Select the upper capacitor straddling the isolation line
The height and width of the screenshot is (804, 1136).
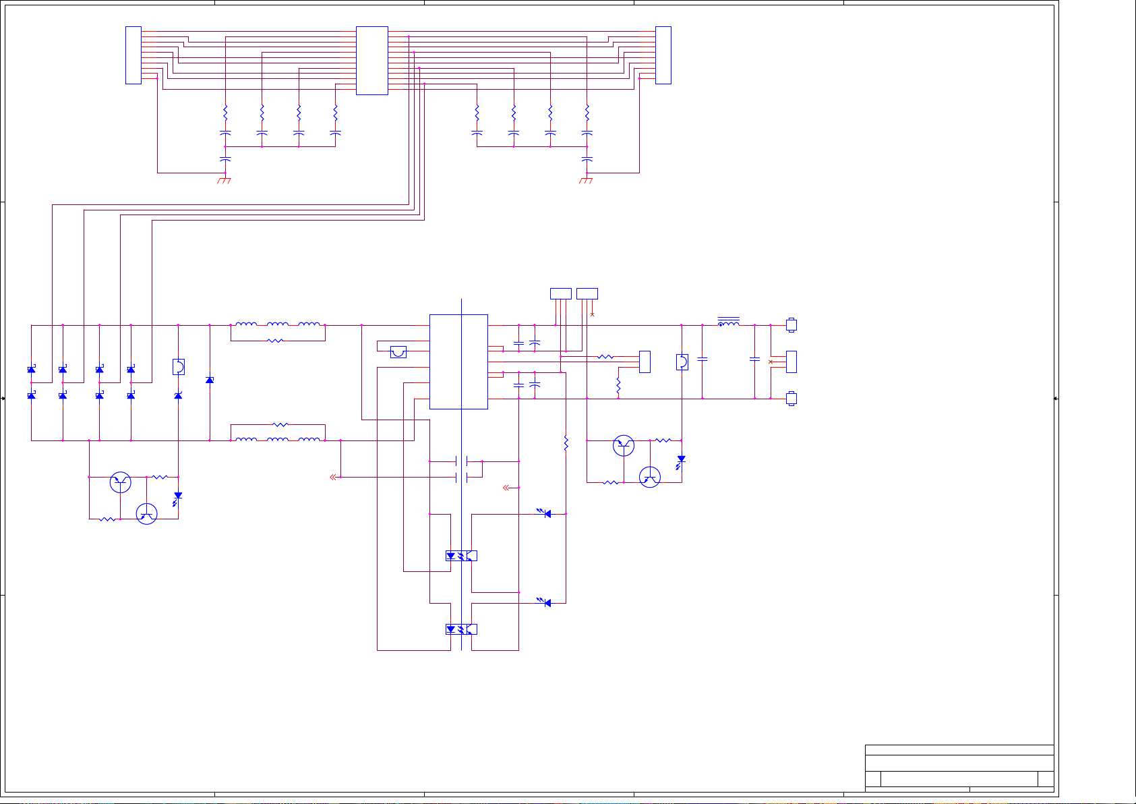coord(462,461)
